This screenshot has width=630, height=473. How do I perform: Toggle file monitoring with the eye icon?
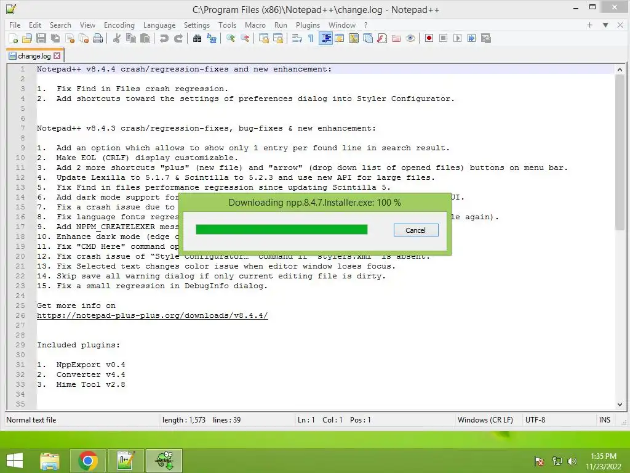(x=410, y=38)
